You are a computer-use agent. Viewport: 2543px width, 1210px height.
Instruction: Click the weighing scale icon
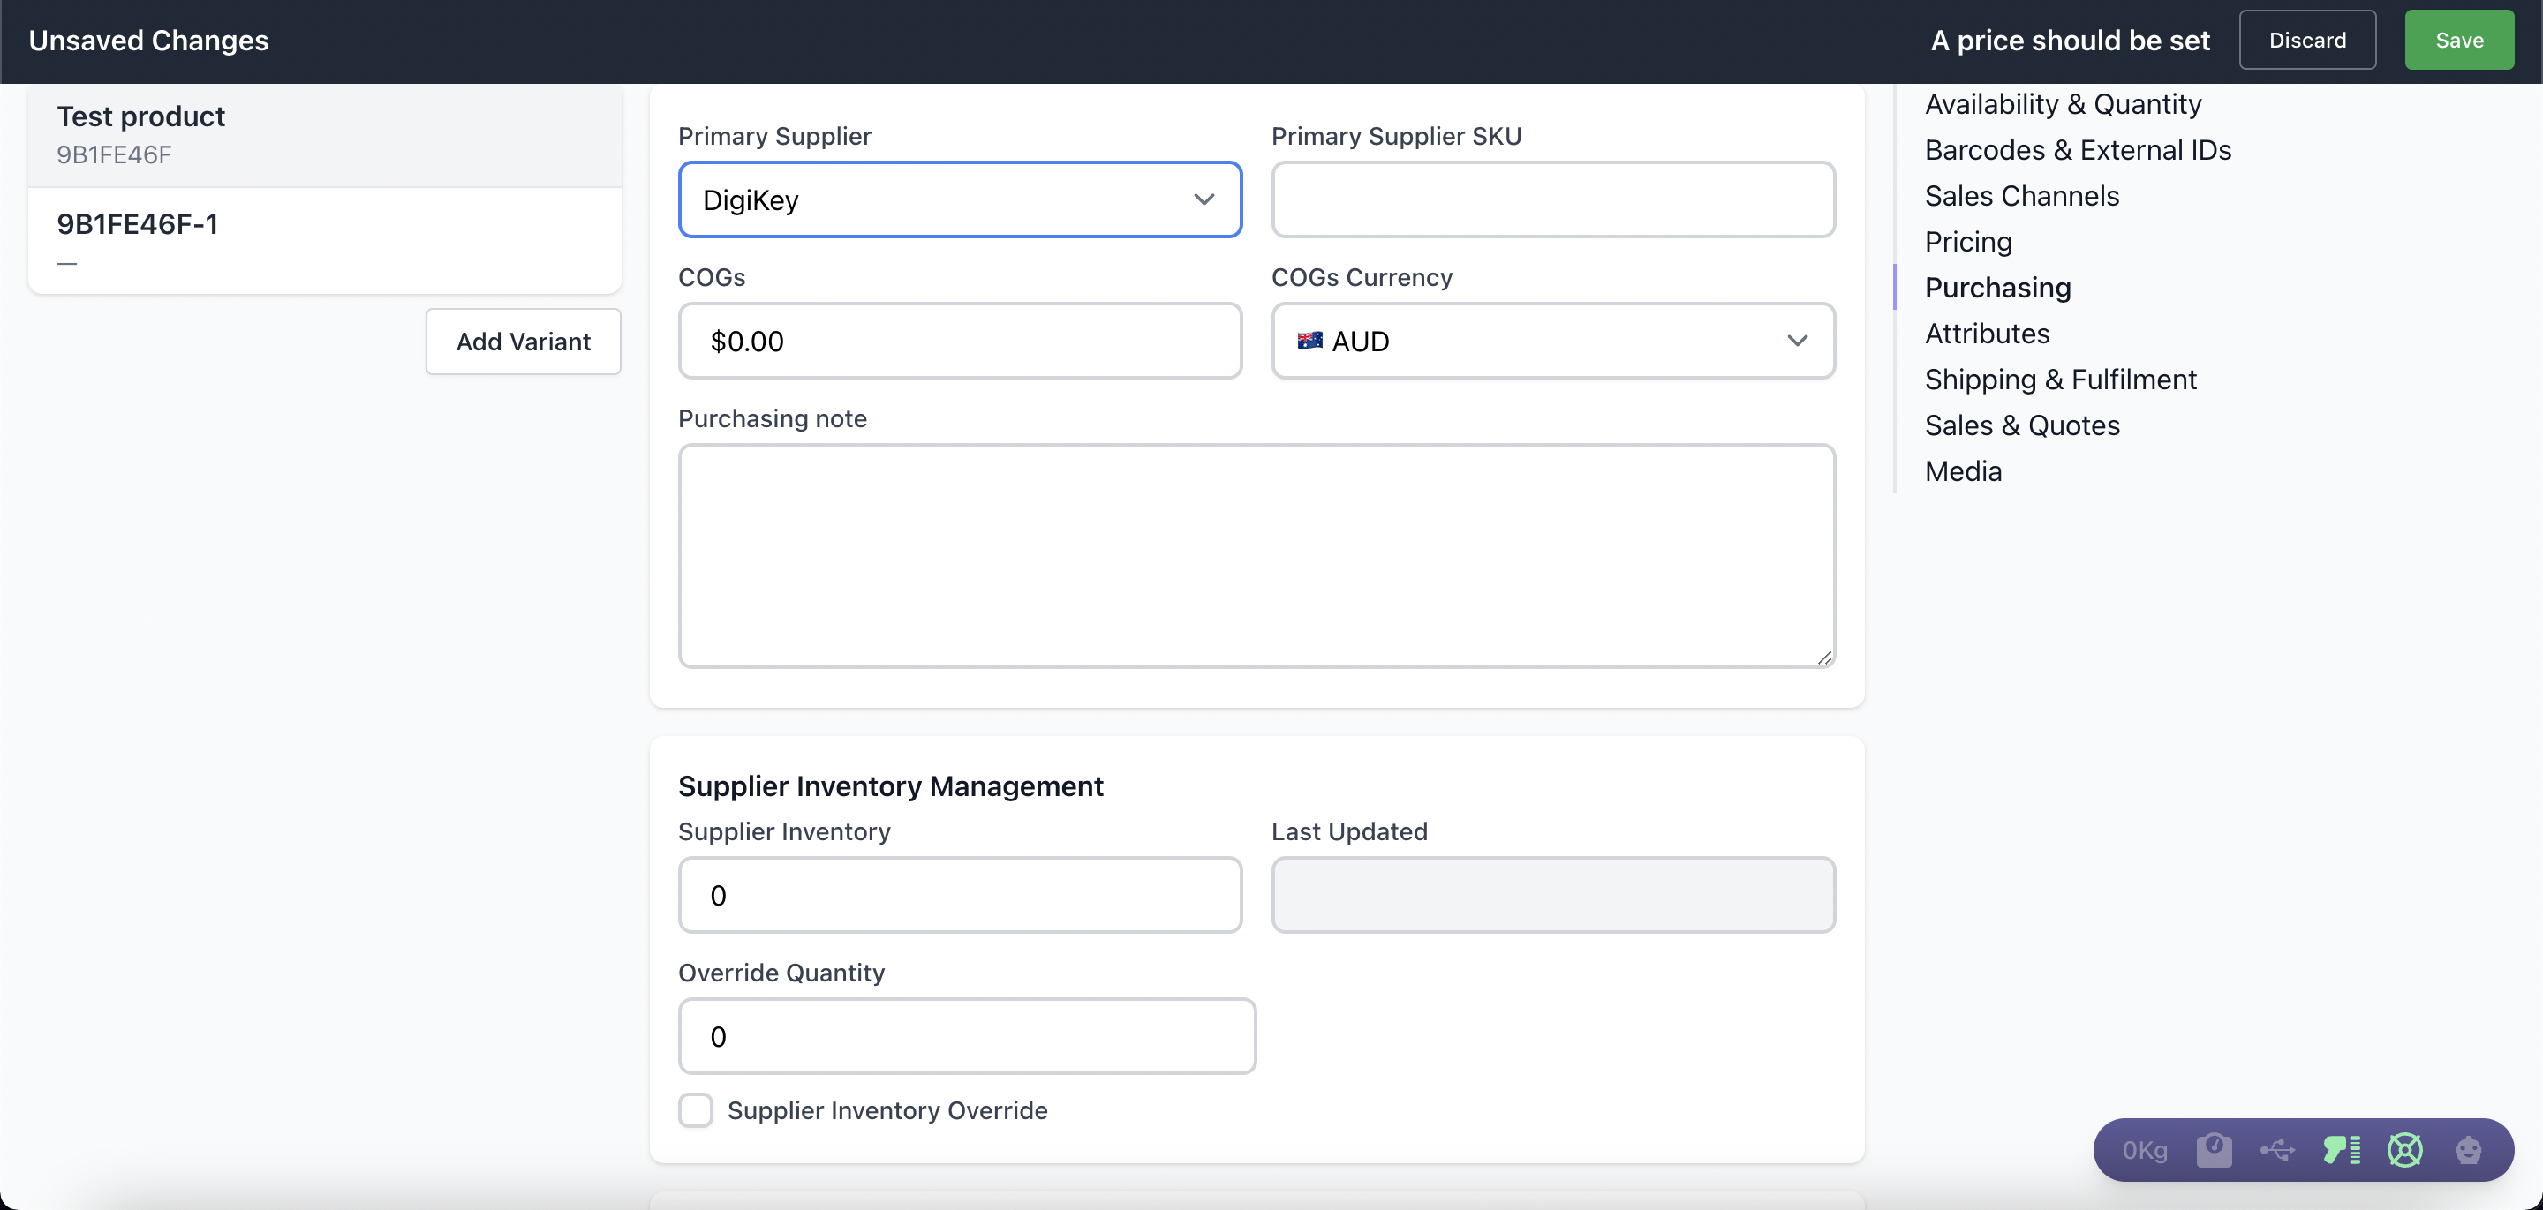pyautogui.click(x=2214, y=1150)
